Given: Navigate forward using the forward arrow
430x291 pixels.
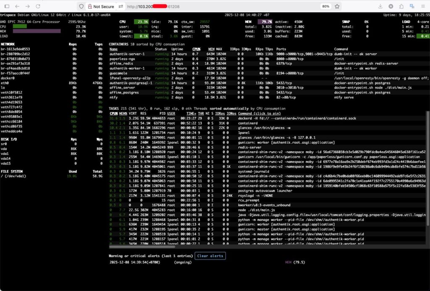Looking at the screenshot, I should tap(27, 6).
